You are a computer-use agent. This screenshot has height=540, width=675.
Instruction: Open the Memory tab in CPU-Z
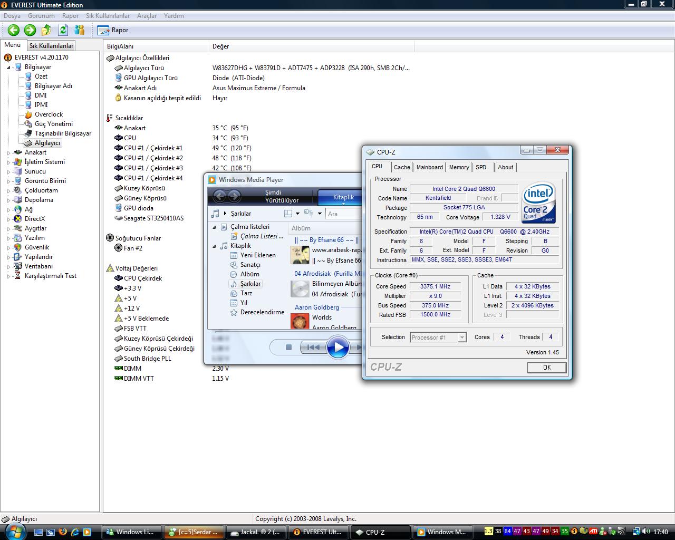pos(459,167)
